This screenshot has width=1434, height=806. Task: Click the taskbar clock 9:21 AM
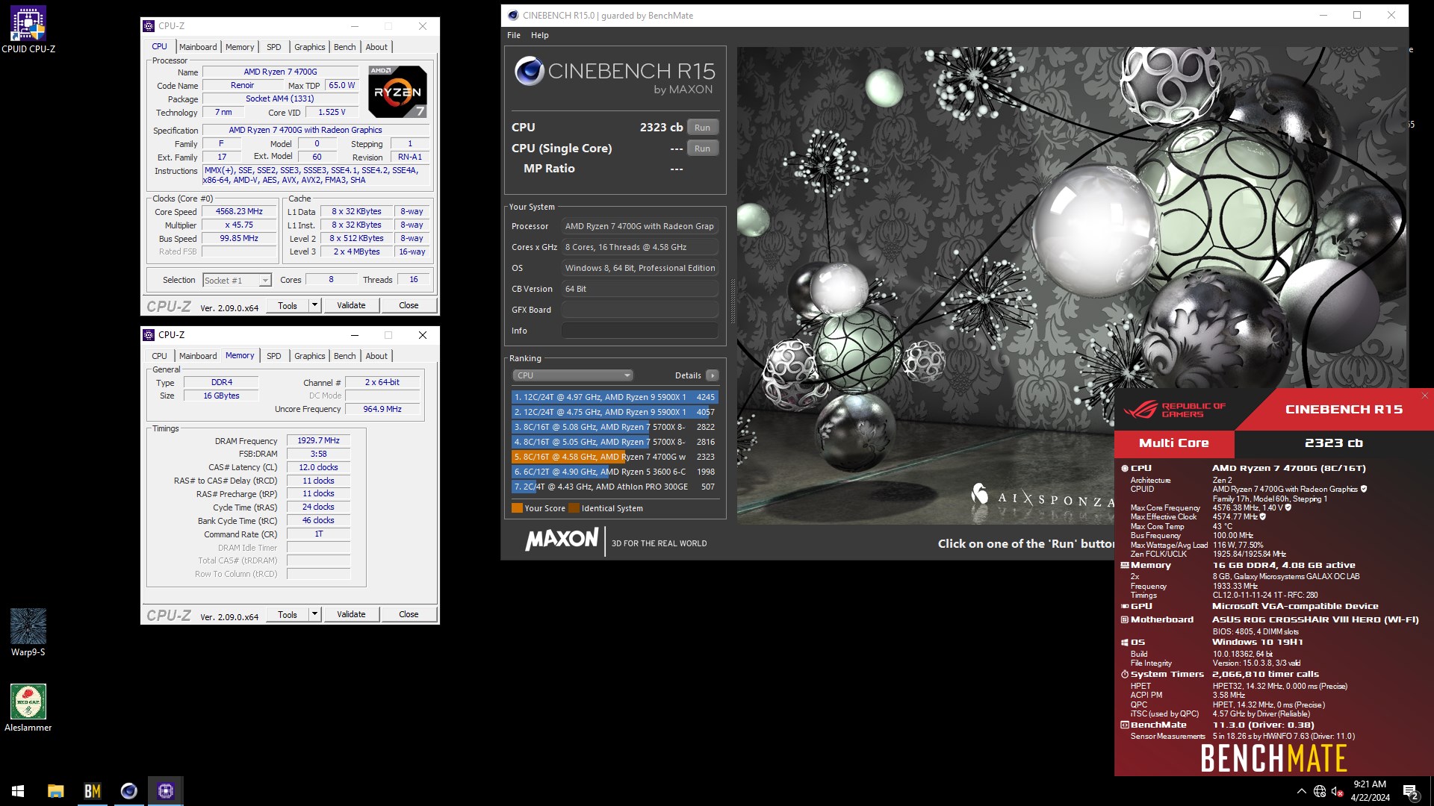1370,784
